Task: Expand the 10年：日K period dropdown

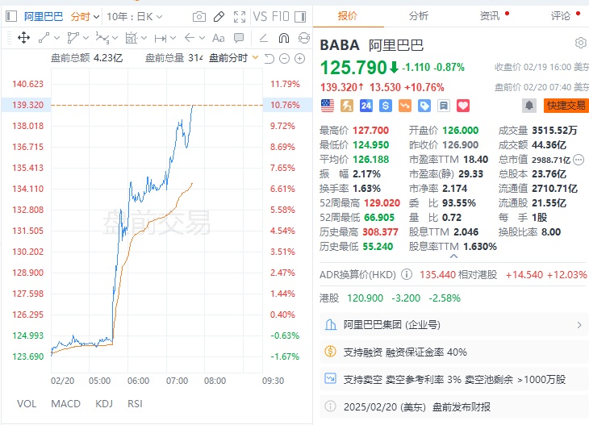Action: [132, 16]
